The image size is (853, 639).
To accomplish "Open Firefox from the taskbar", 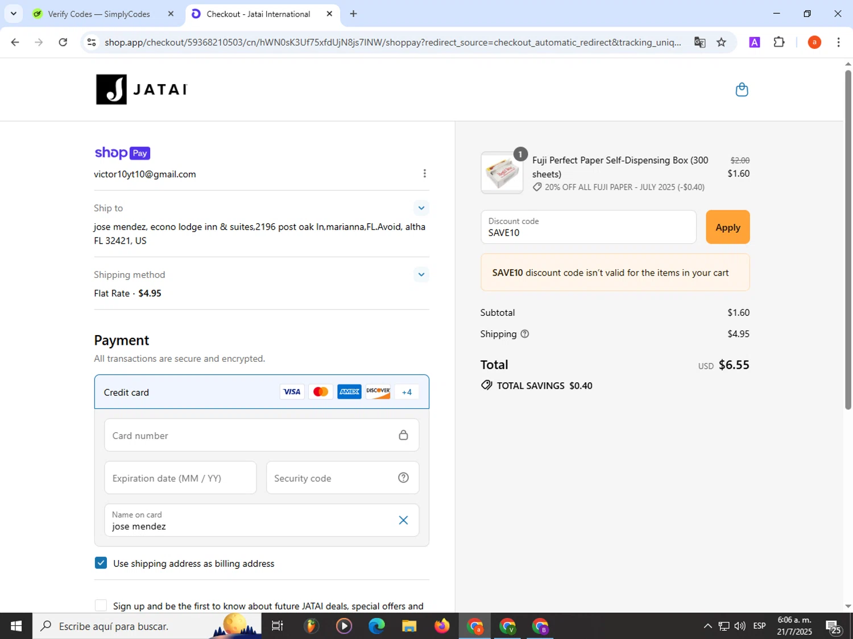I will coord(441,626).
